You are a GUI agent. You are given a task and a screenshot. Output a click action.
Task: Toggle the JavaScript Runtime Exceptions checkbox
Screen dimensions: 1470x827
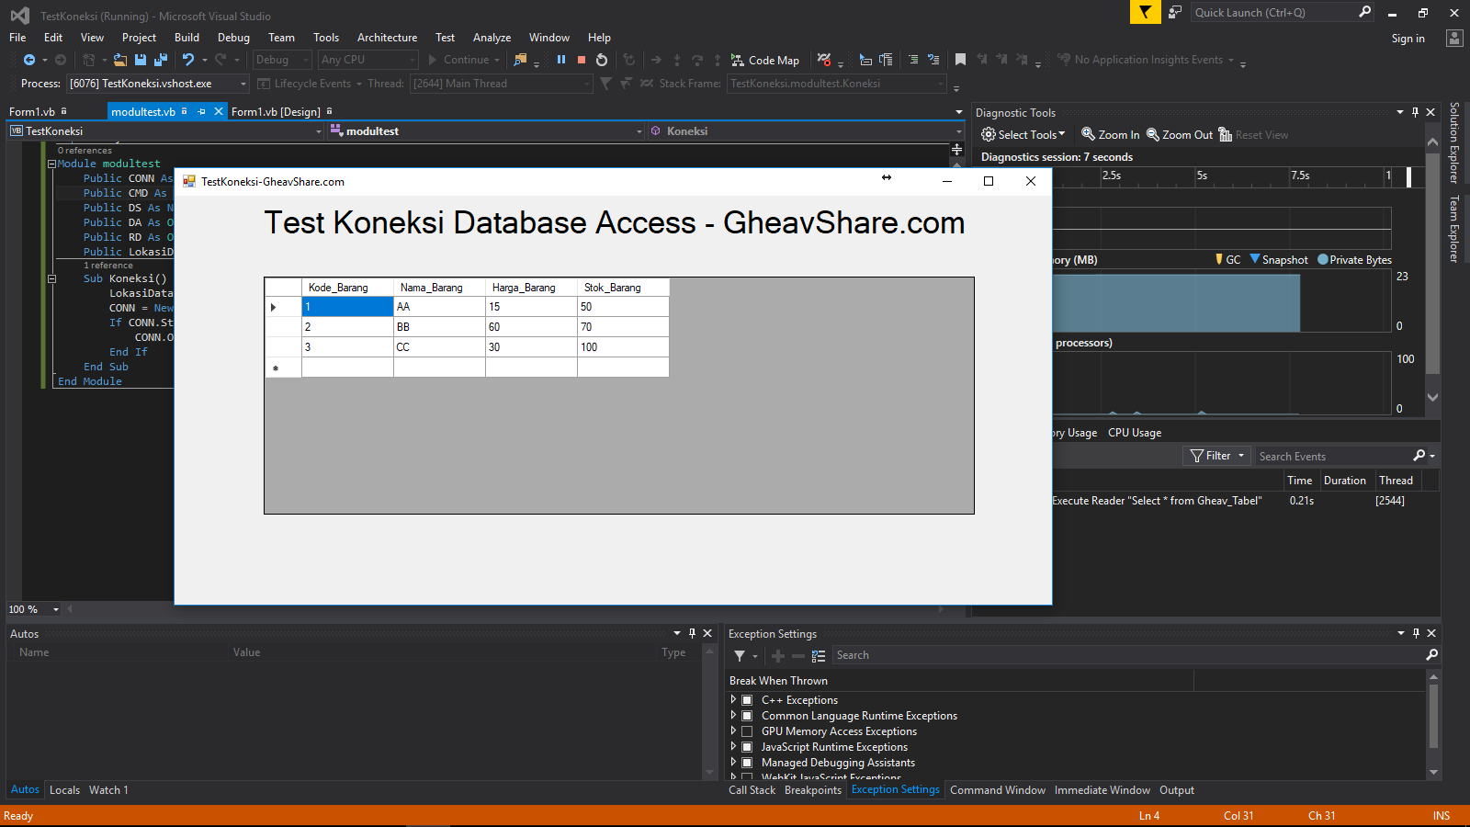point(746,747)
